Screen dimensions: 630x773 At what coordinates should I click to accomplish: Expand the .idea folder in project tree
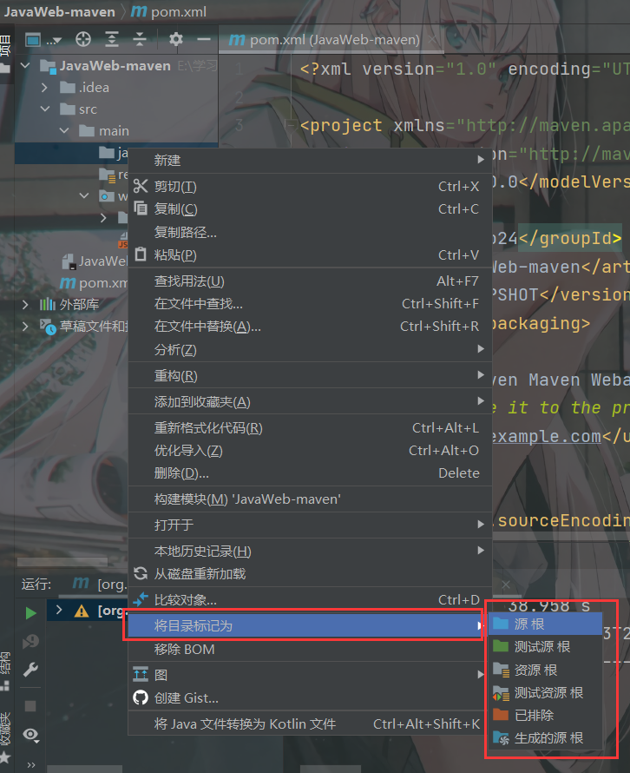pyautogui.click(x=45, y=88)
